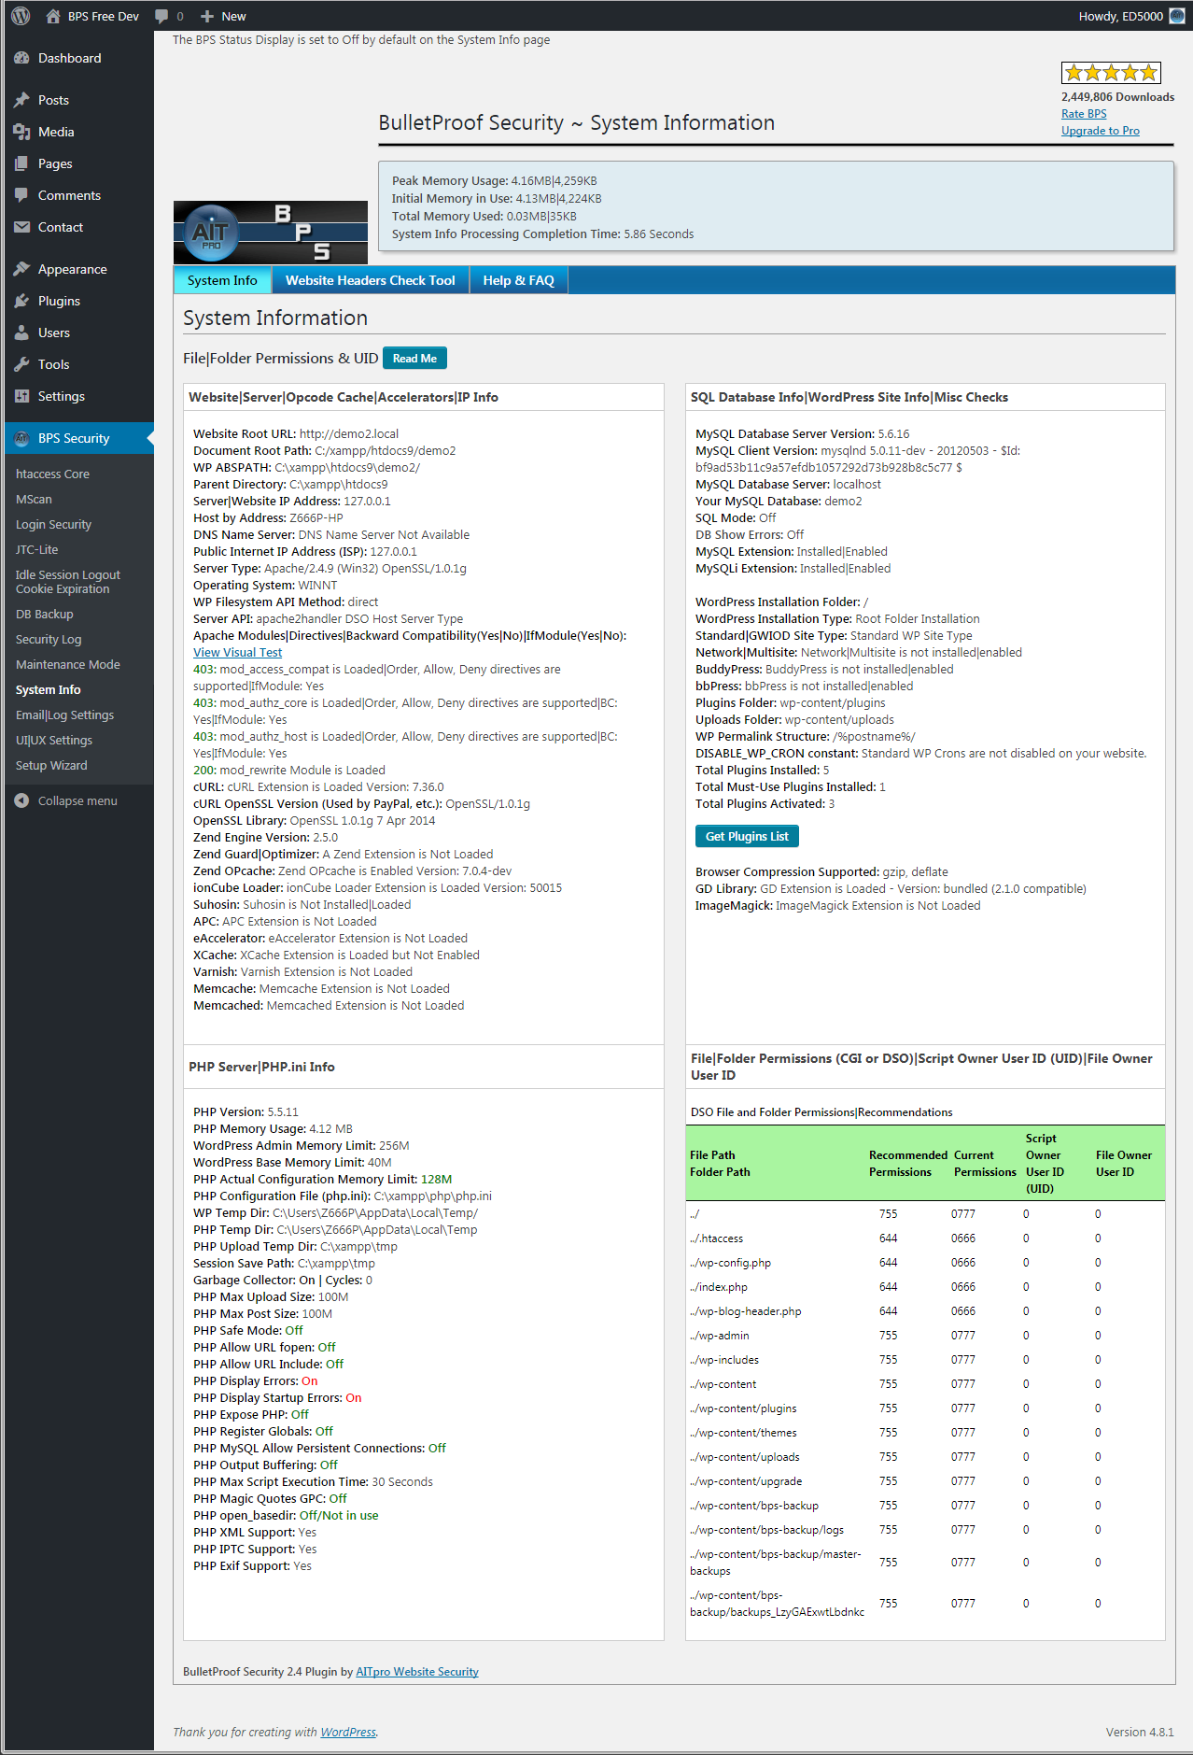This screenshot has width=1193, height=1755.
Task: Click the Rate BPS link
Action: click(1084, 114)
